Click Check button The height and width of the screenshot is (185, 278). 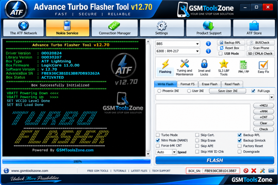263,129
